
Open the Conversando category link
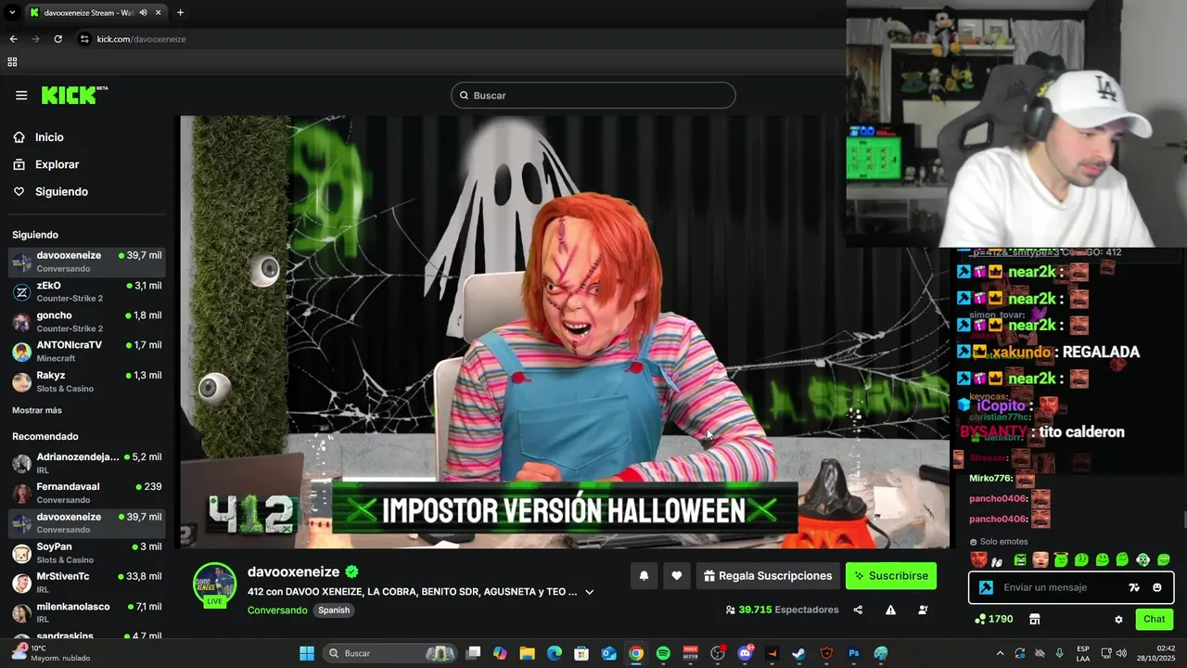coord(277,610)
